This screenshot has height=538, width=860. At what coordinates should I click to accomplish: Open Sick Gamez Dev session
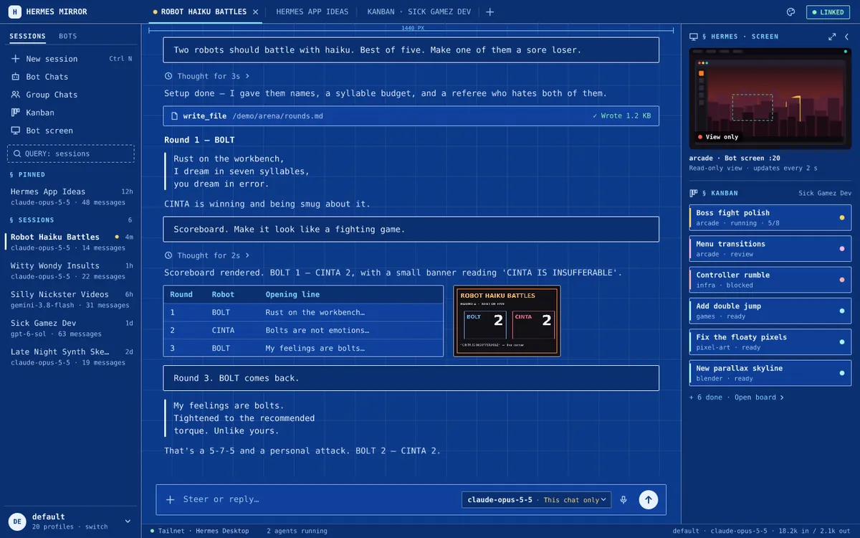pyautogui.click(x=70, y=328)
